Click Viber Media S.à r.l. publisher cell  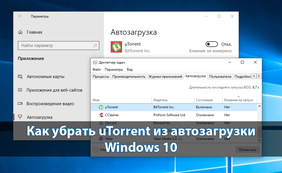point(168,139)
